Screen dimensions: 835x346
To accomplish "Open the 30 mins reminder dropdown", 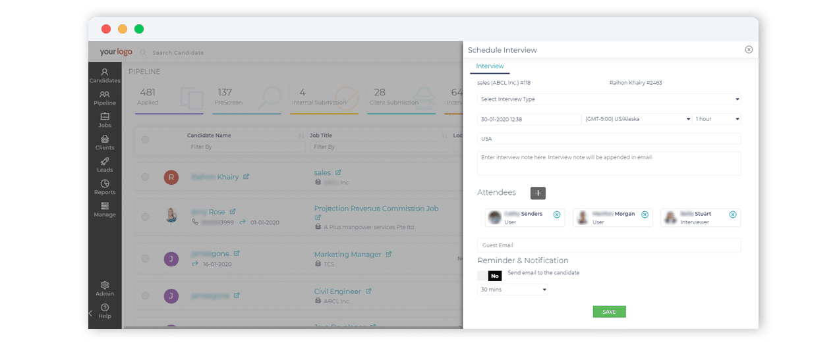I will click(x=513, y=289).
